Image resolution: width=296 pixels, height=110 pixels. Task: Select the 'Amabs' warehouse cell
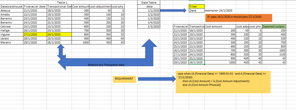(12, 15)
